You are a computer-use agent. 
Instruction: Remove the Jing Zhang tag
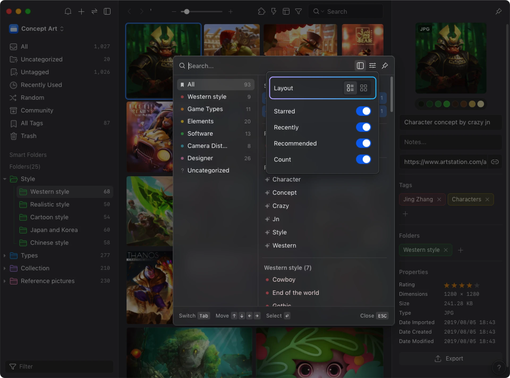click(x=439, y=199)
